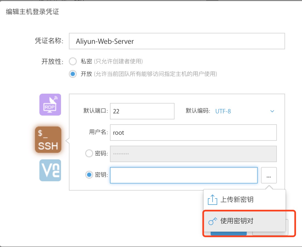Click the "..." button beside the key field
Screen dimensions: 302x247
269,175
